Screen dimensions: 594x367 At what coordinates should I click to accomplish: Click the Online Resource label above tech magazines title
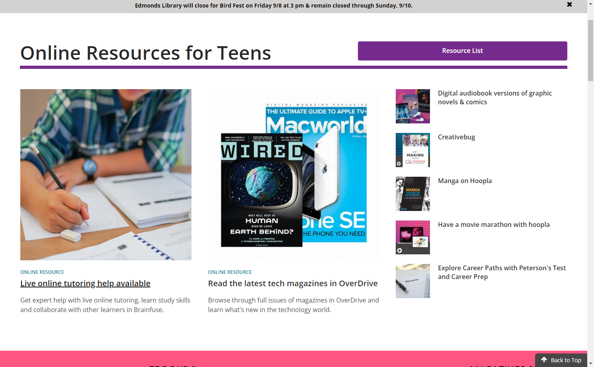[230, 272]
